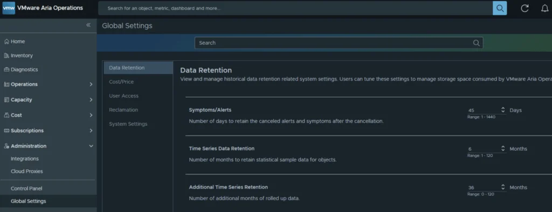Adjust Additional Time Series Retention stepper arrows
Viewport: 552px width, 212px height.
(x=503, y=187)
